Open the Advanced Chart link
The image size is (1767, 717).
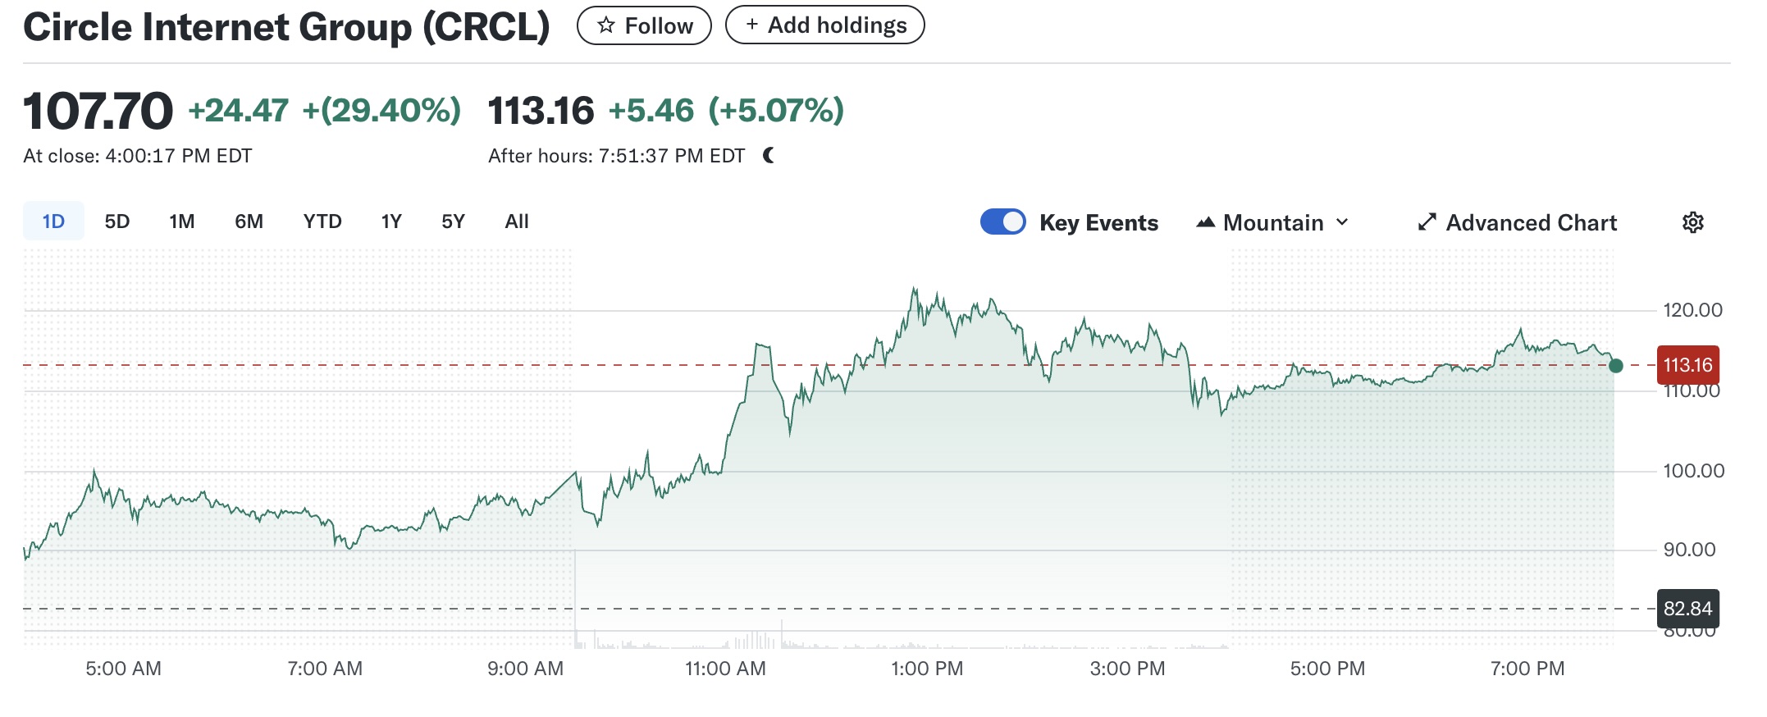coord(1518,222)
